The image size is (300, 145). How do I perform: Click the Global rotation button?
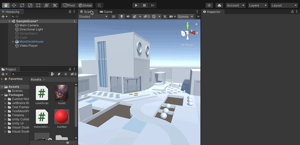pos(85,5)
